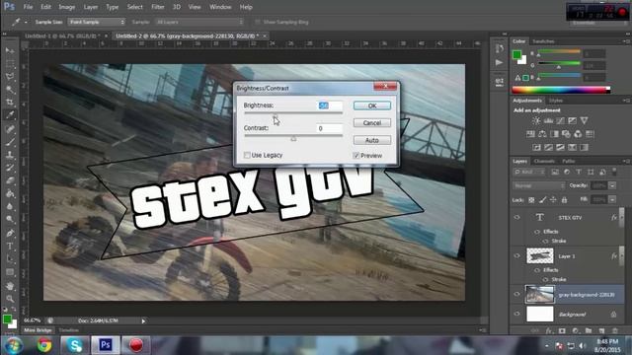
Task: Open the Image menu
Action: tap(66, 7)
